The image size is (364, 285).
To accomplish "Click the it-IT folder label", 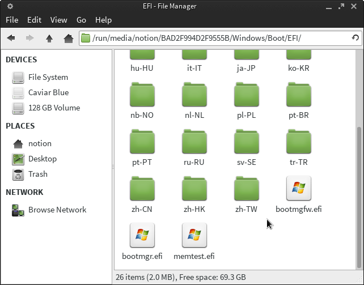I will 194,68.
